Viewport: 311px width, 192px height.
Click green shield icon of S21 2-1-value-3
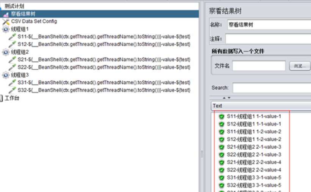tap(221, 147)
